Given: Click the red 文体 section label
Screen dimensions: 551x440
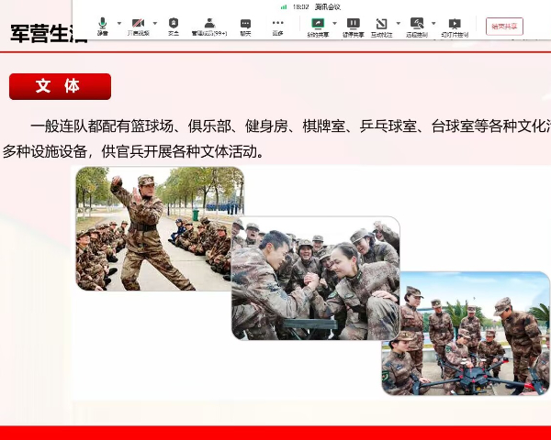Looking at the screenshot, I should [x=60, y=87].
